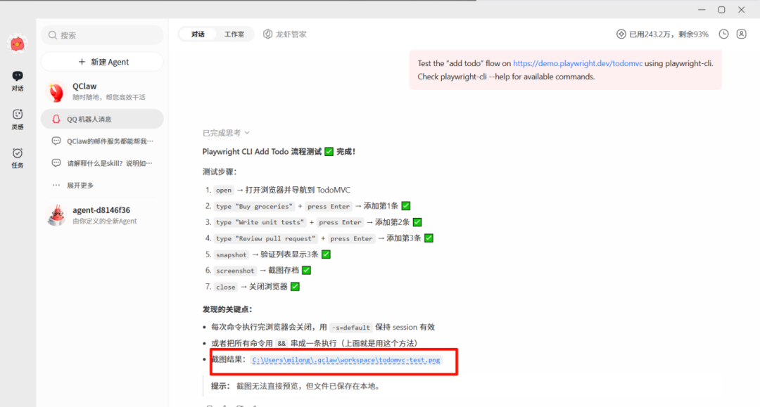Expand the 已完成思考 thinking section

pos(226,133)
